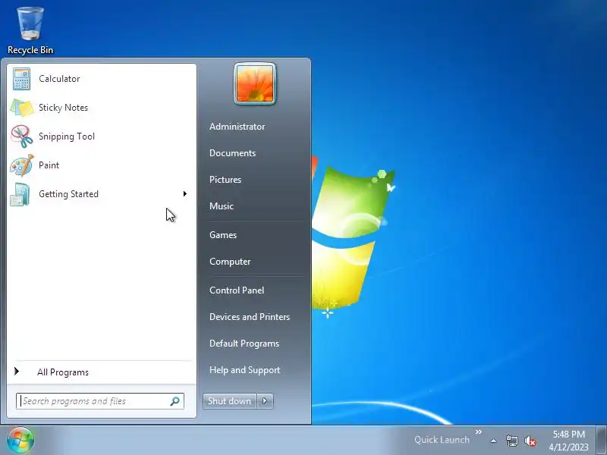Select the Calculator text label
607x455 pixels.
[x=59, y=79]
